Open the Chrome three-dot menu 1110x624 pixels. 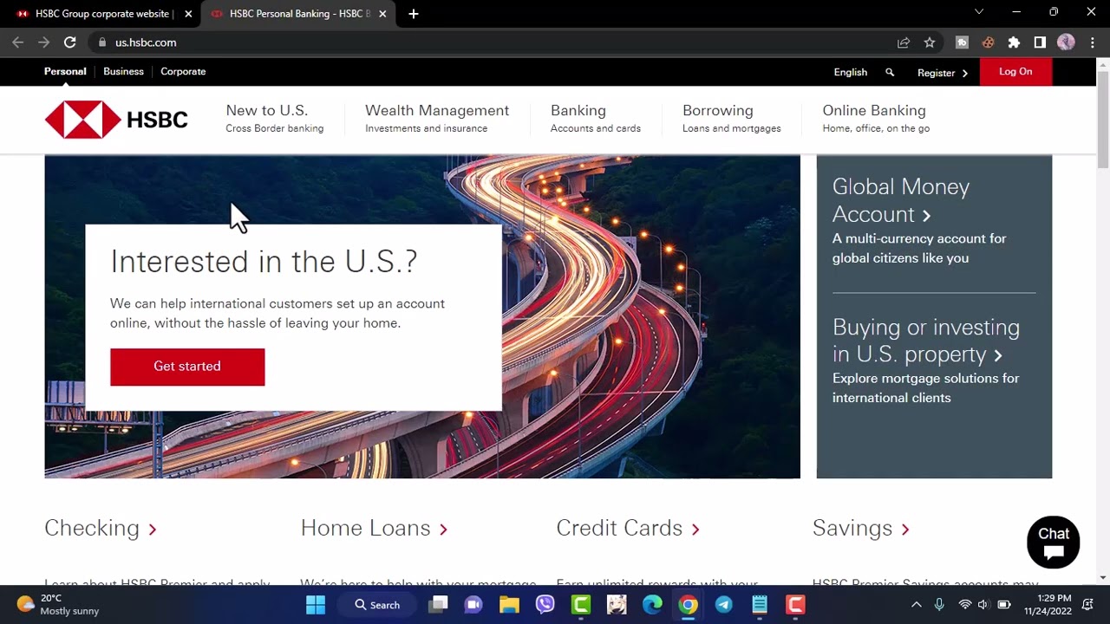pos(1093,42)
